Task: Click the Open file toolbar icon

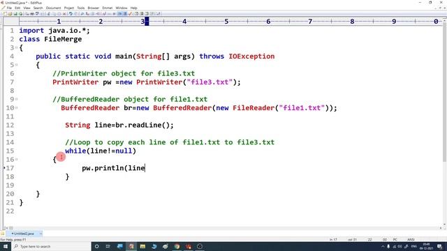Action: [10, 14]
